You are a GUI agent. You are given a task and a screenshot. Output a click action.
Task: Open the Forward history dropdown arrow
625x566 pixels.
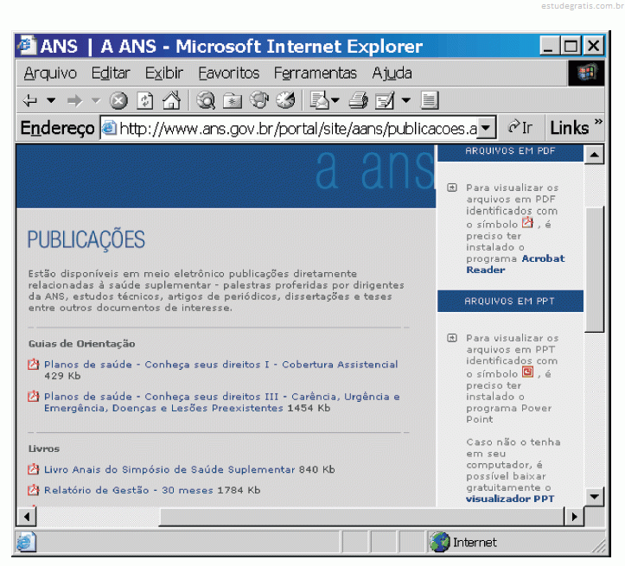pos(96,100)
